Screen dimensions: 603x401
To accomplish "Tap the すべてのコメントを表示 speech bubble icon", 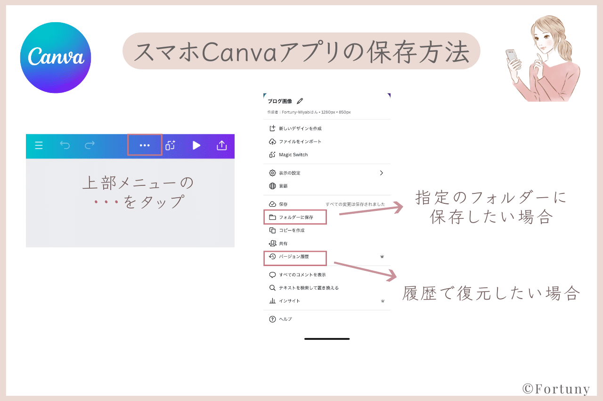I will [x=272, y=275].
